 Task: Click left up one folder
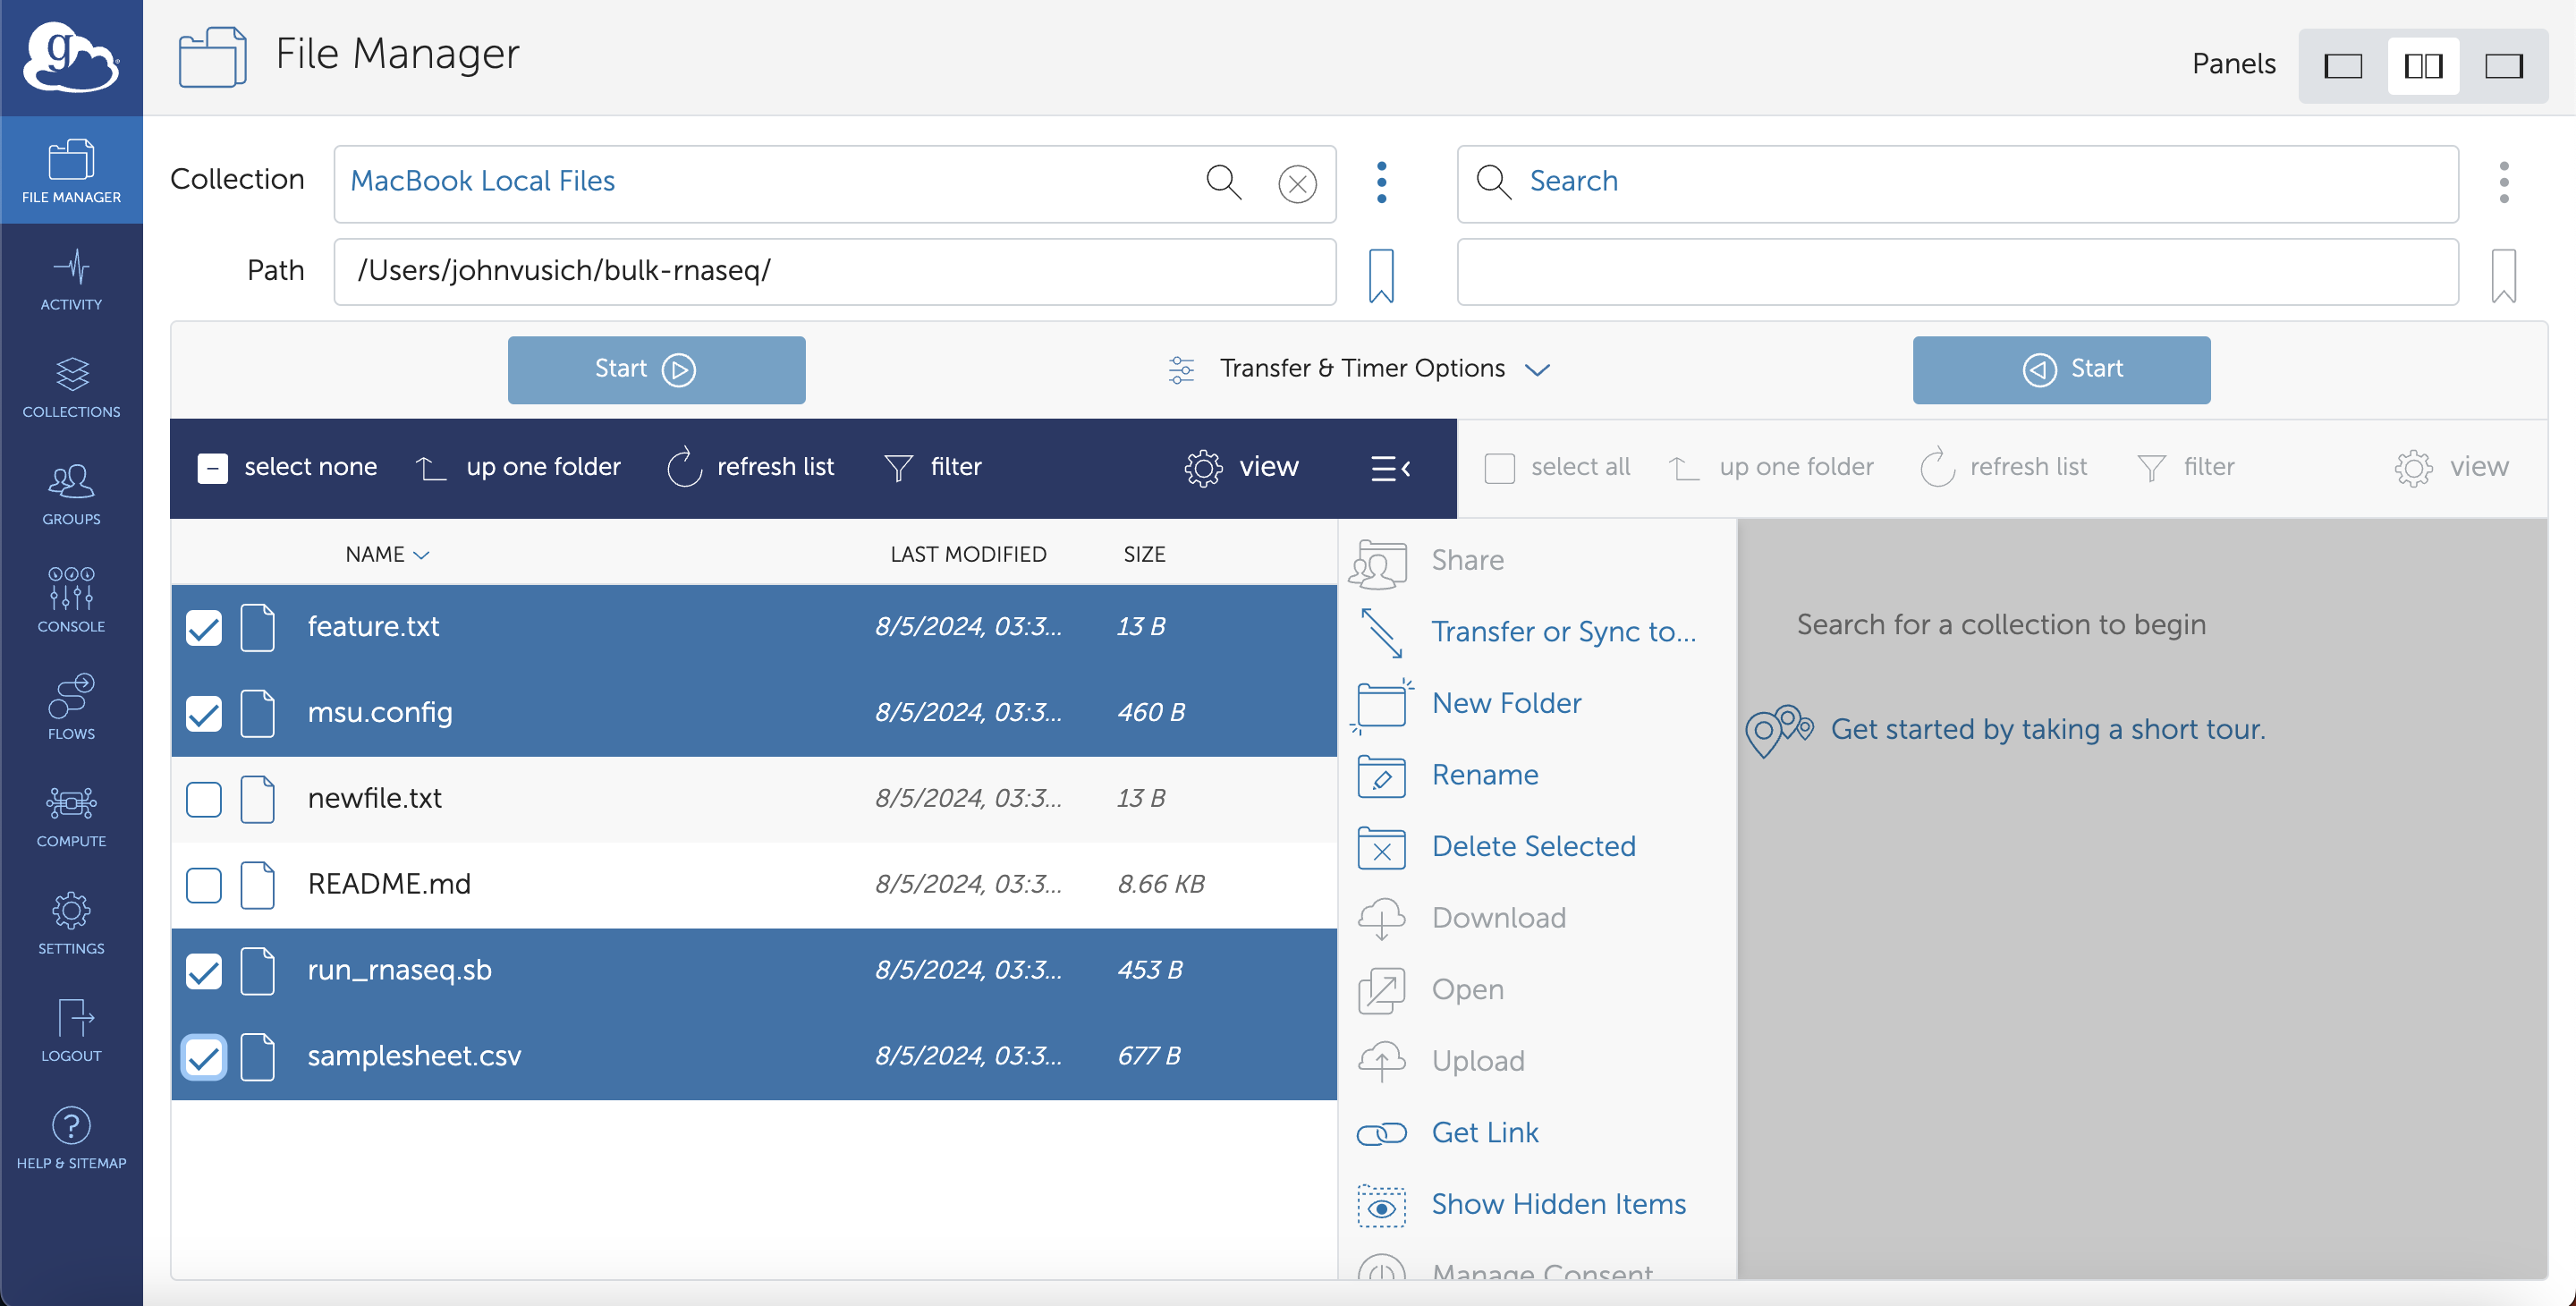coord(518,467)
